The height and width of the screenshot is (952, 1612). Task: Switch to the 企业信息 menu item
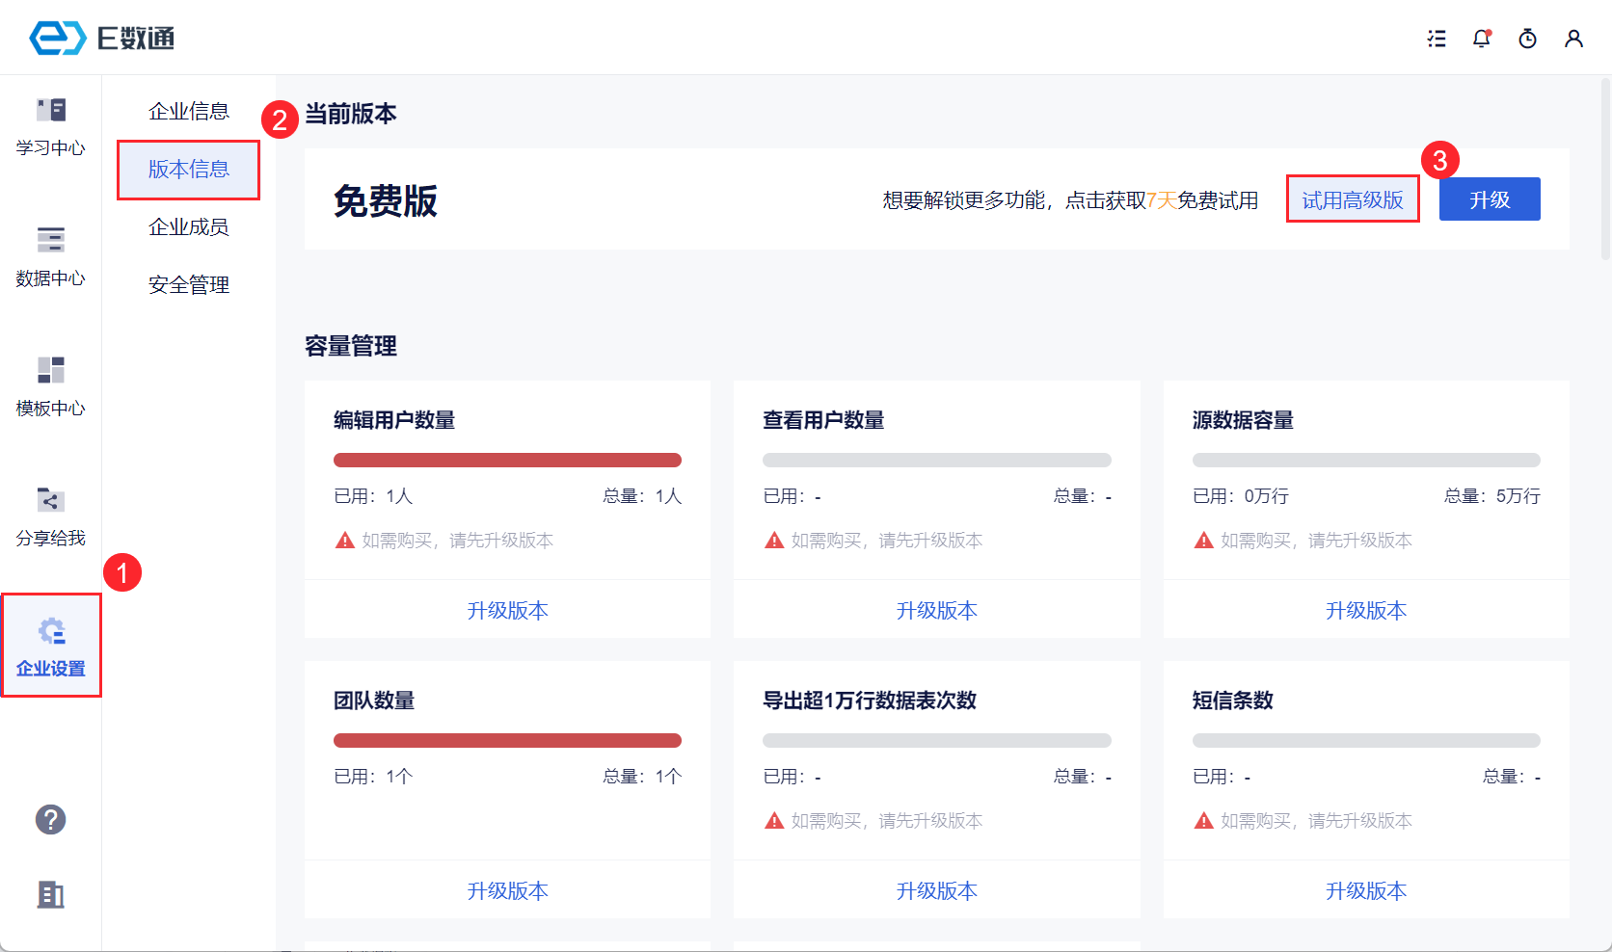coord(189,112)
